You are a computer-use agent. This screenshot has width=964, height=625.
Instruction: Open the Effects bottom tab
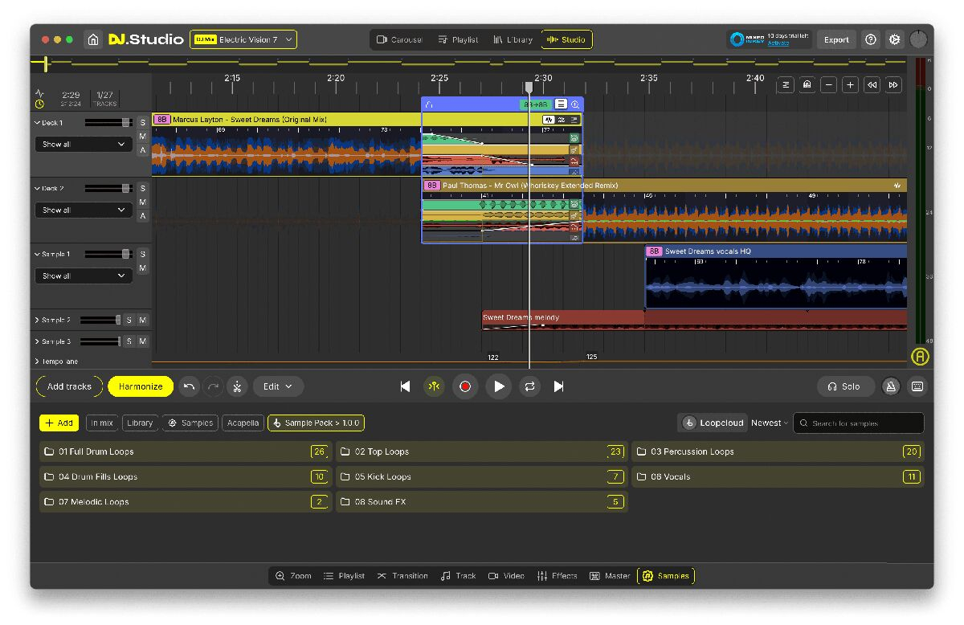[x=557, y=576]
